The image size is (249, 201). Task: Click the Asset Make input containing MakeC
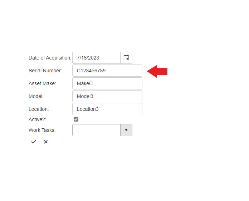click(107, 83)
